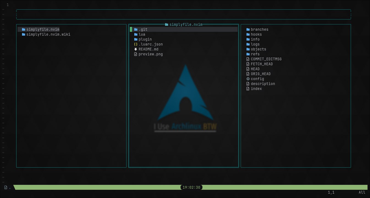Click the folder icon next to logs
Image resolution: width=370 pixels, height=198 pixels.
tap(248, 44)
